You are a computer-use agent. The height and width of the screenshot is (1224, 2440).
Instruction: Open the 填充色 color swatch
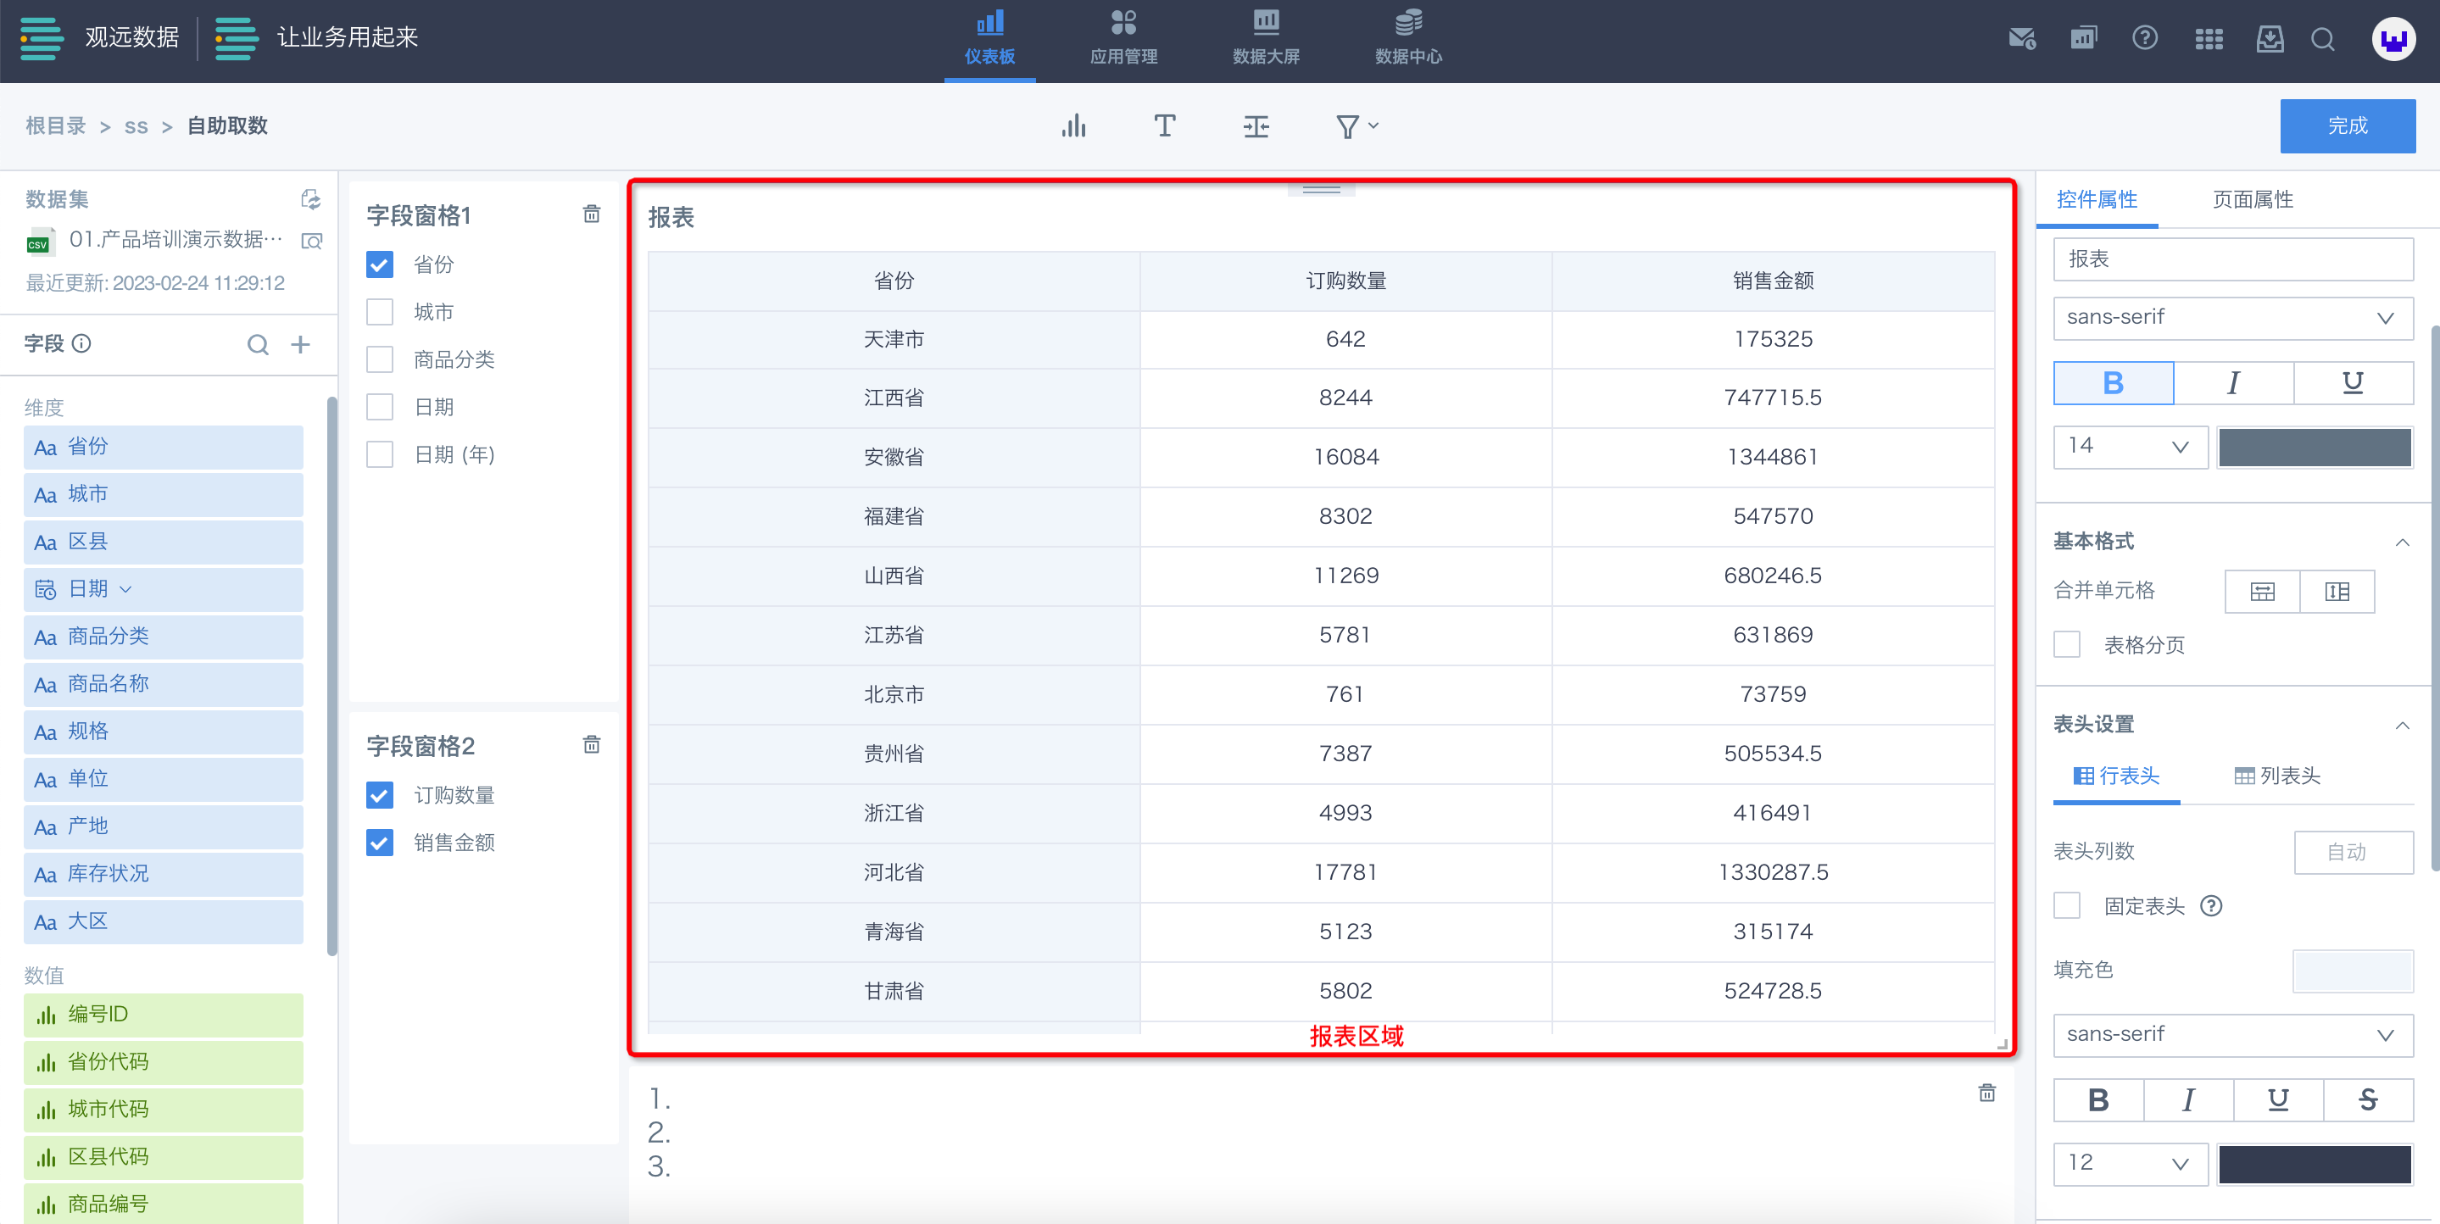click(x=2352, y=970)
